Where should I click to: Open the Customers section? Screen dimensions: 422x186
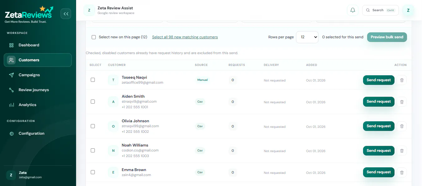coord(38,60)
